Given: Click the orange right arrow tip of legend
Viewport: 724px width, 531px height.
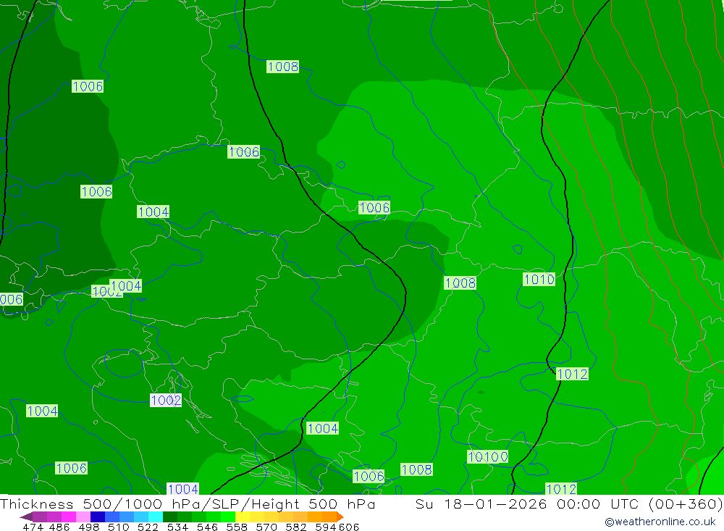Looking at the screenshot, I should pyautogui.click(x=340, y=517).
